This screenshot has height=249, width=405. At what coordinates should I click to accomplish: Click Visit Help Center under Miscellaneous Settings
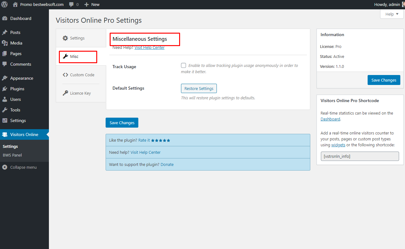pos(150,48)
